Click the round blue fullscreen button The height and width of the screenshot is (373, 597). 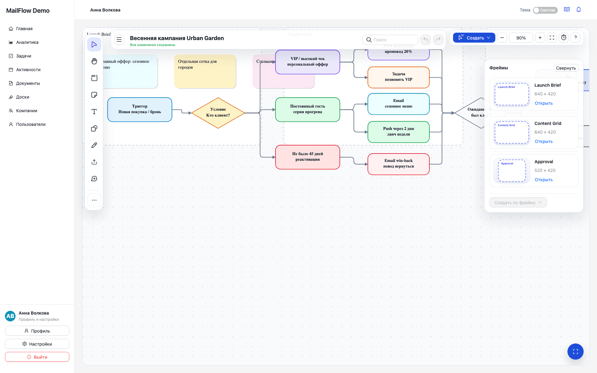[576, 352]
